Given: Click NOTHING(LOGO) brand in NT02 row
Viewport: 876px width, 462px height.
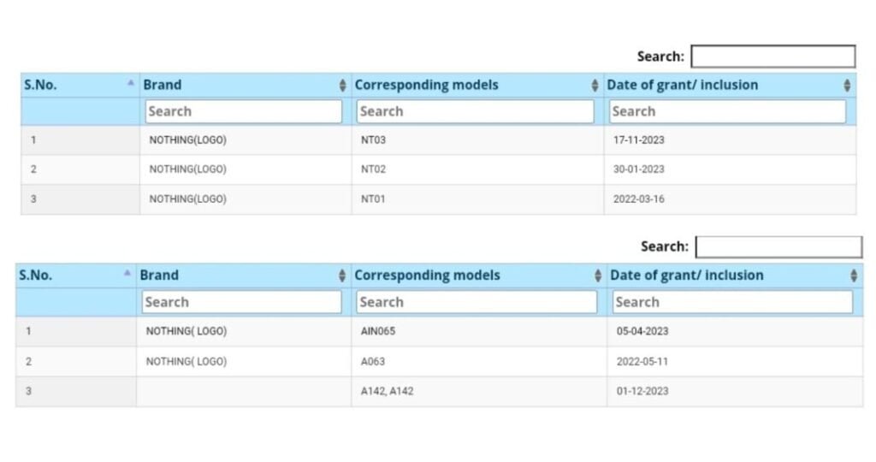Looking at the screenshot, I should [x=187, y=169].
